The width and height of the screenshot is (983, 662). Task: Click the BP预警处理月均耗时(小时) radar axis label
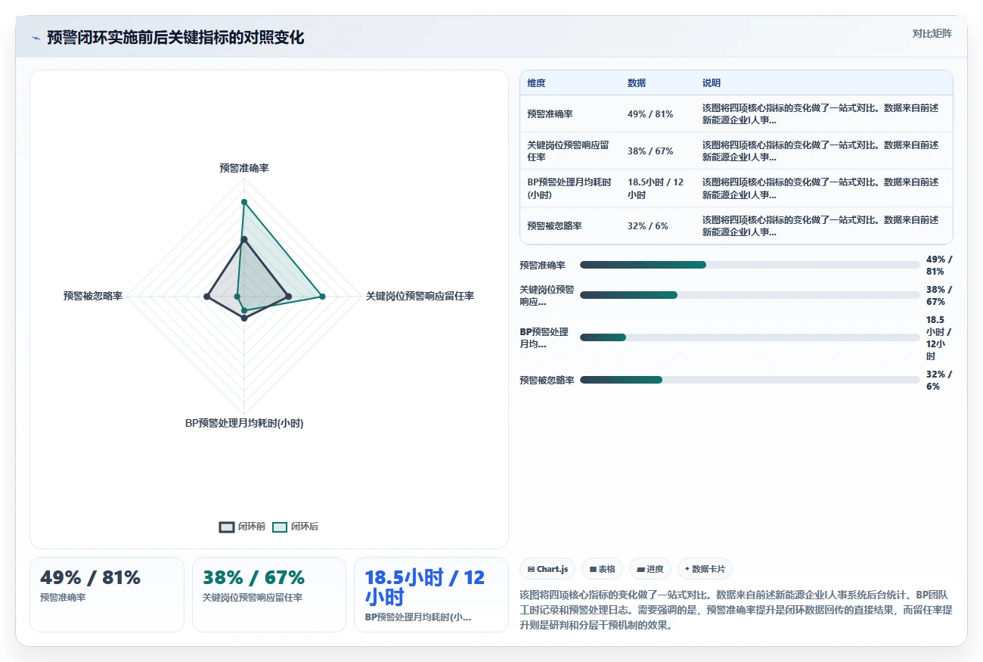coord(244,424)
